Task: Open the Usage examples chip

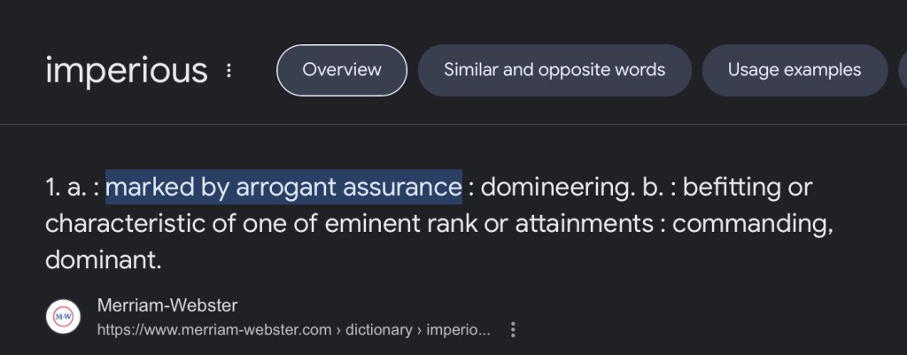Action: coord(795,70)
